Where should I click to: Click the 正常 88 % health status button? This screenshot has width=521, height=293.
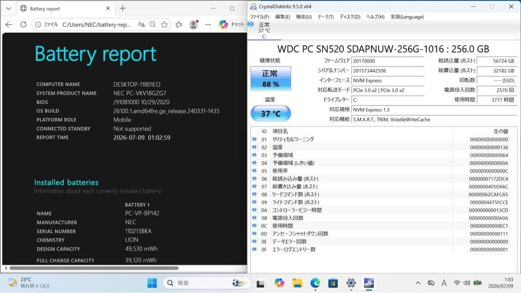tap(271, 79)
